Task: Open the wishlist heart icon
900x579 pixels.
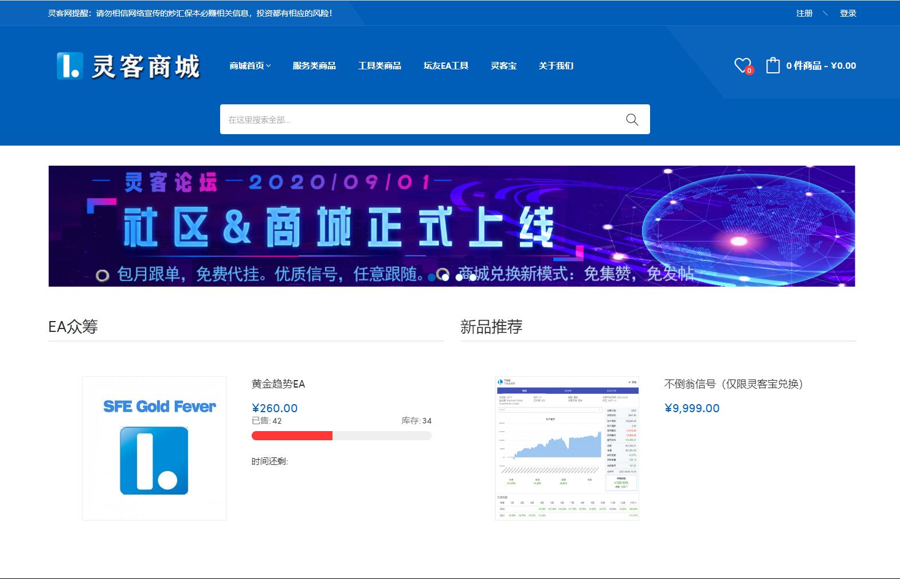Action: pyautogui.click(x=742, y=65)
